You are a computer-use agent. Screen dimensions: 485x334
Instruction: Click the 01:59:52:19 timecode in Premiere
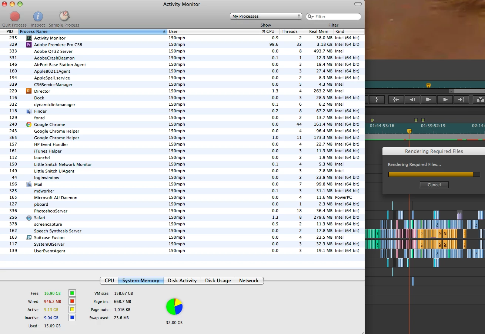433,126
